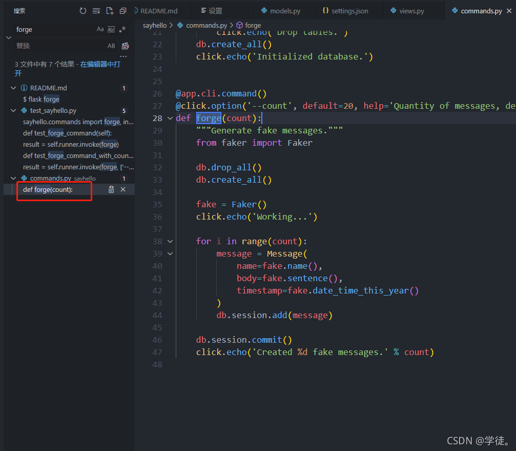The height and width of the screenshot is (451, 516).
Task: Toggle match whole word option
Action: point(111,29)
